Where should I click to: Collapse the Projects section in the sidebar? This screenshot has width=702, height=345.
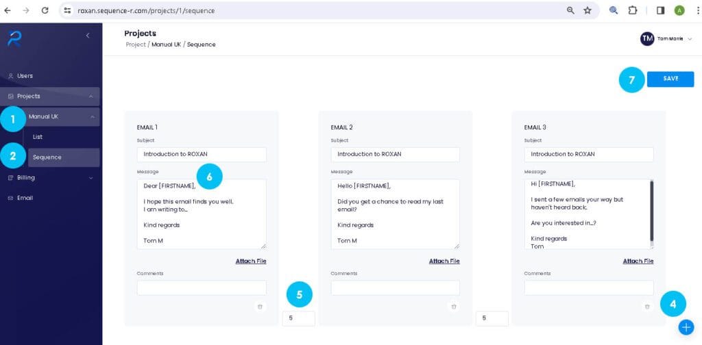[x=91, y=97]
